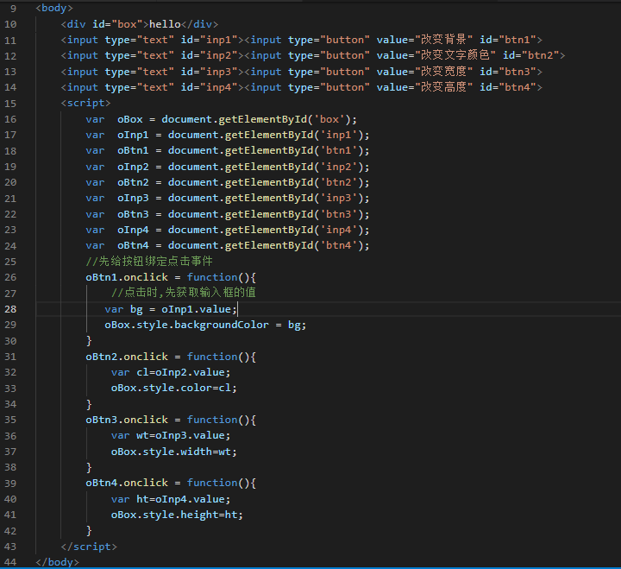This screenshot has width=621, height=569.
Task: Click variable oInp4 on line 23
Action: tap(133, 230)
